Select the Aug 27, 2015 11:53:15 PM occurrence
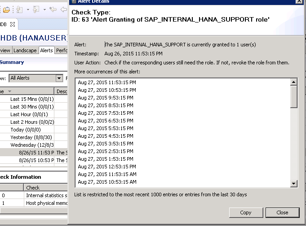 click(107, 82)
